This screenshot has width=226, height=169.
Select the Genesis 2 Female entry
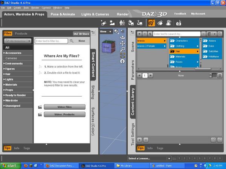coord(152,46)
